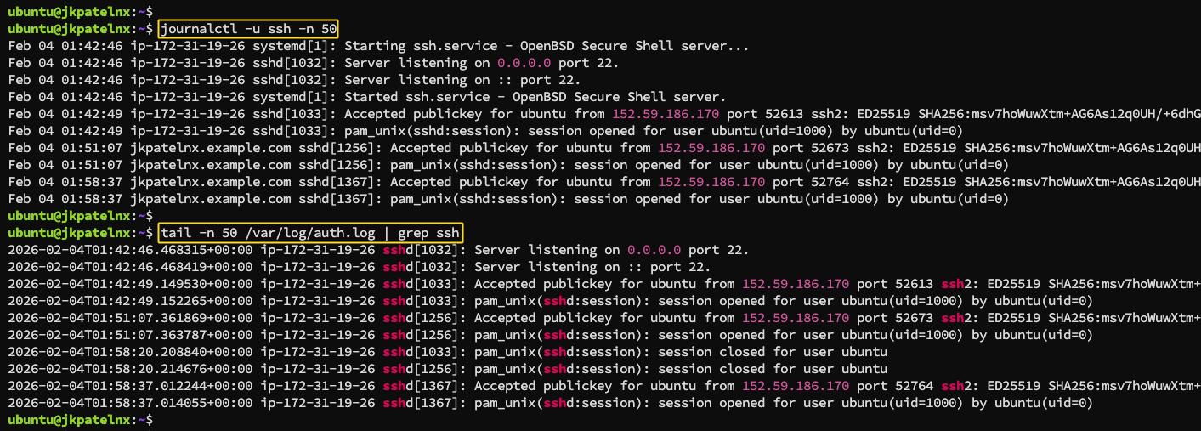Click 'port 52673' in the journalctl output
Image resolution: width=1201 pixels, height=431 pixels.
click(x=811, y=148)
